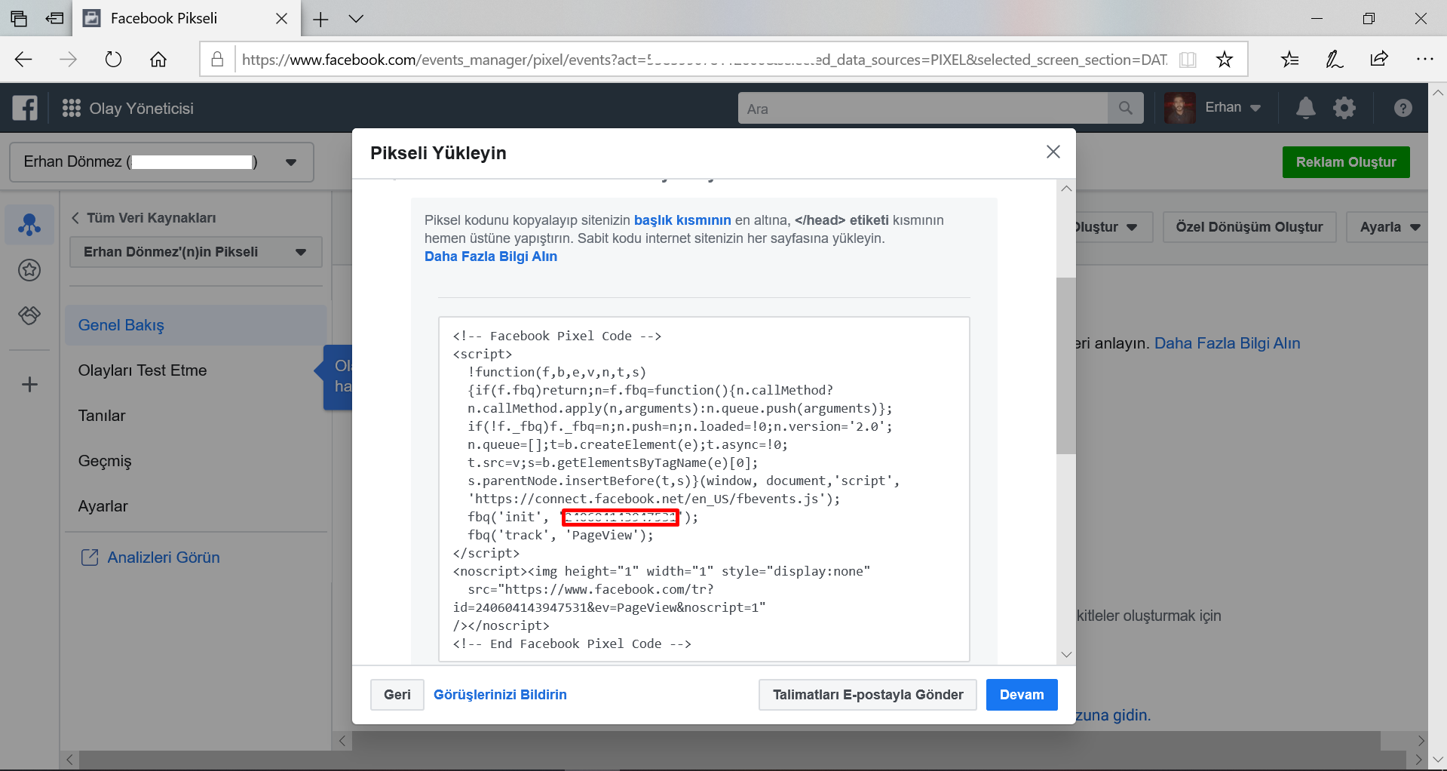
Task: Click the Geri button in dialog
Action: [x=397, y=695]
